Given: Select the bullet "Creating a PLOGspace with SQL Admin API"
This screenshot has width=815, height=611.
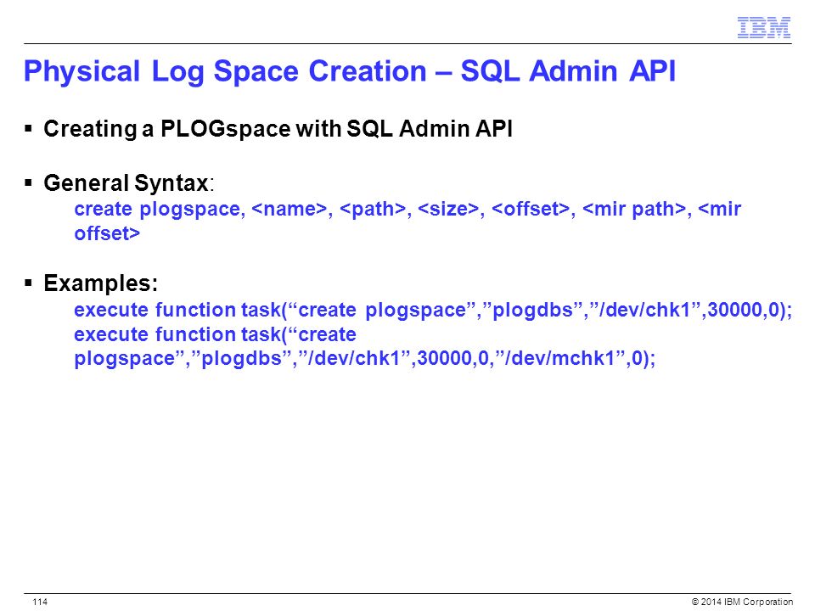Looking at the screenshot, I should (278, 129).
